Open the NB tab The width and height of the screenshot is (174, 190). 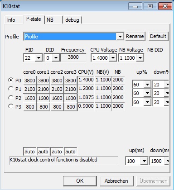pos(53,20)
